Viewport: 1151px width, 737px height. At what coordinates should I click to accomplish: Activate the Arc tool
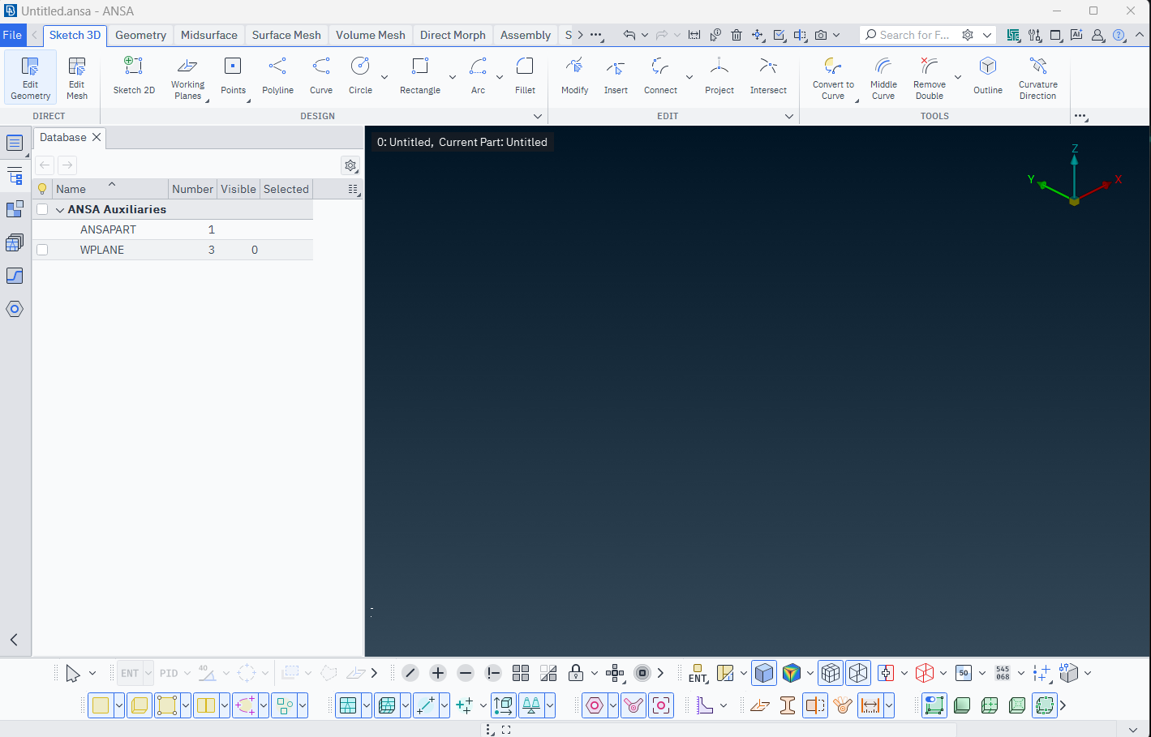(x=478, y=76)
